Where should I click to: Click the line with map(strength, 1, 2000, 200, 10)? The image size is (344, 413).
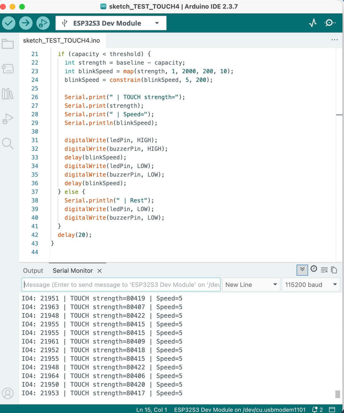point(149,71)
